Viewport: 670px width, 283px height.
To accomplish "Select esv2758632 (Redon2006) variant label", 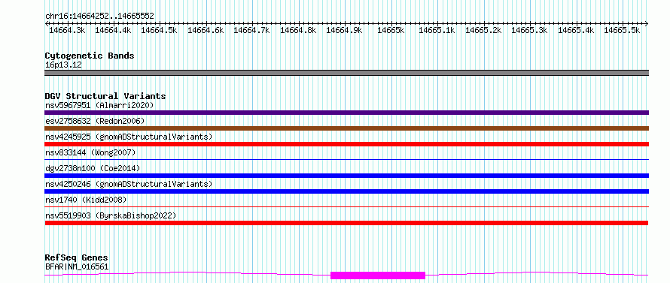I will [95, 121].
